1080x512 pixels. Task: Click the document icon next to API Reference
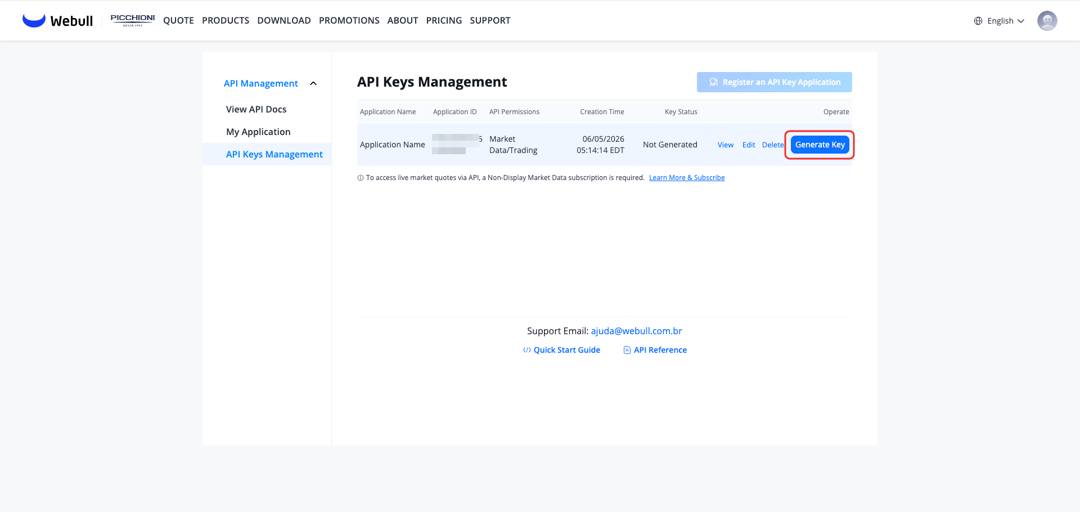pos(627,350)
